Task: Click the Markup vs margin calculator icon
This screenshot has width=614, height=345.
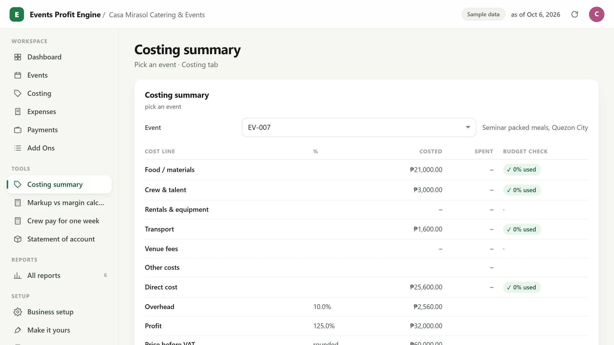Action: pos(18,203)
